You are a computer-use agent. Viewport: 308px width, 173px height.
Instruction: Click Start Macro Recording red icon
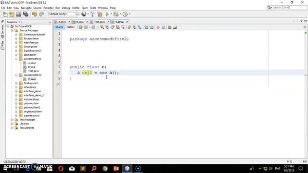[158, 27]
